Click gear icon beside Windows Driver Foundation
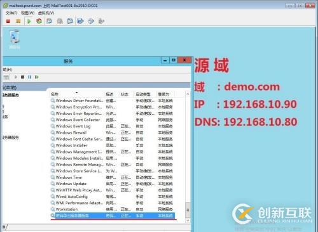318x232 pixels. [x=53, y=101]
